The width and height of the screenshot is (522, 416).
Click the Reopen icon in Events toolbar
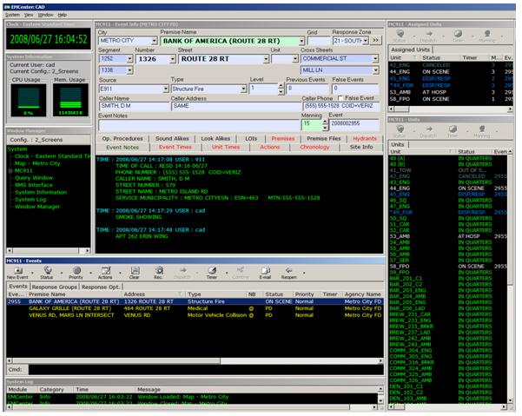tap(290, 270)
